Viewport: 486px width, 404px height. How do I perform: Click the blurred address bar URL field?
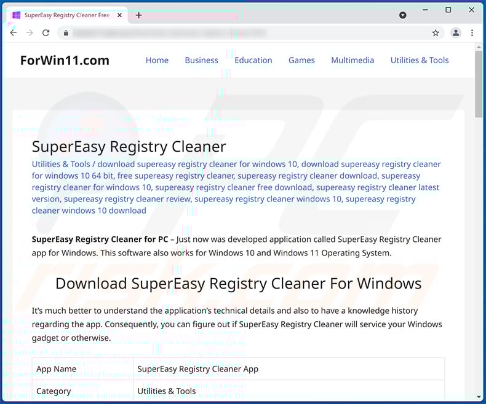click(246, 33)
